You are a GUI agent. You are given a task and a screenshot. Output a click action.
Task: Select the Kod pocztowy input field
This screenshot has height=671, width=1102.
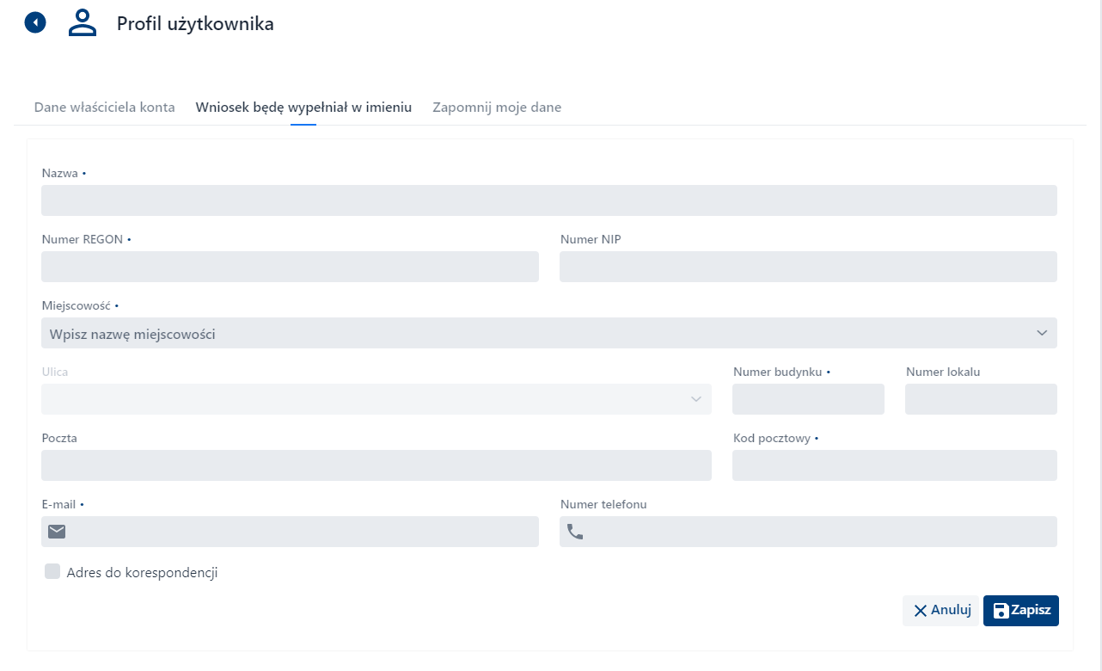894,465
